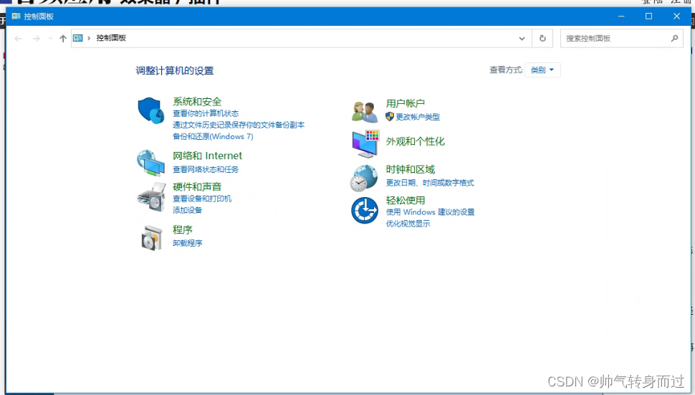The image size is (695, 395).
Task: Click the Back navigation arrow
Action: click(x=18, y=39)
